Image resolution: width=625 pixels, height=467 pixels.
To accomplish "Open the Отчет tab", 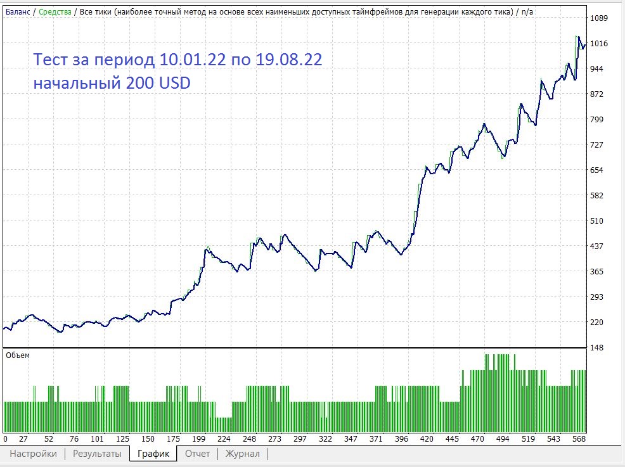I will coord(197,454).
